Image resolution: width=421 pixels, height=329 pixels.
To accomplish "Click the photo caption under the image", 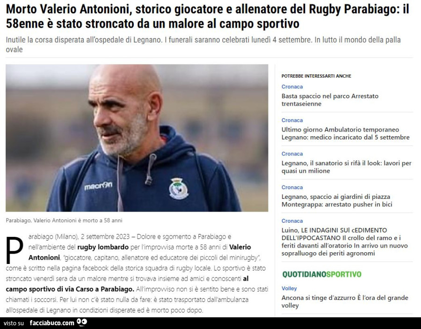I will (64, 220).
